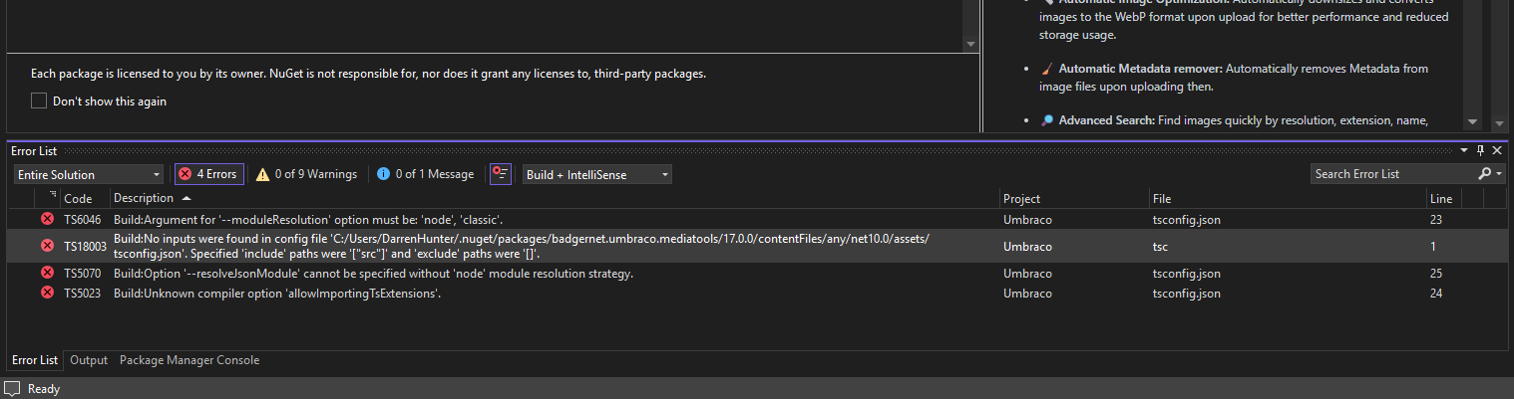Open the Error List window options dropdown arrow
The image size is (1514, 399).
1464,151
